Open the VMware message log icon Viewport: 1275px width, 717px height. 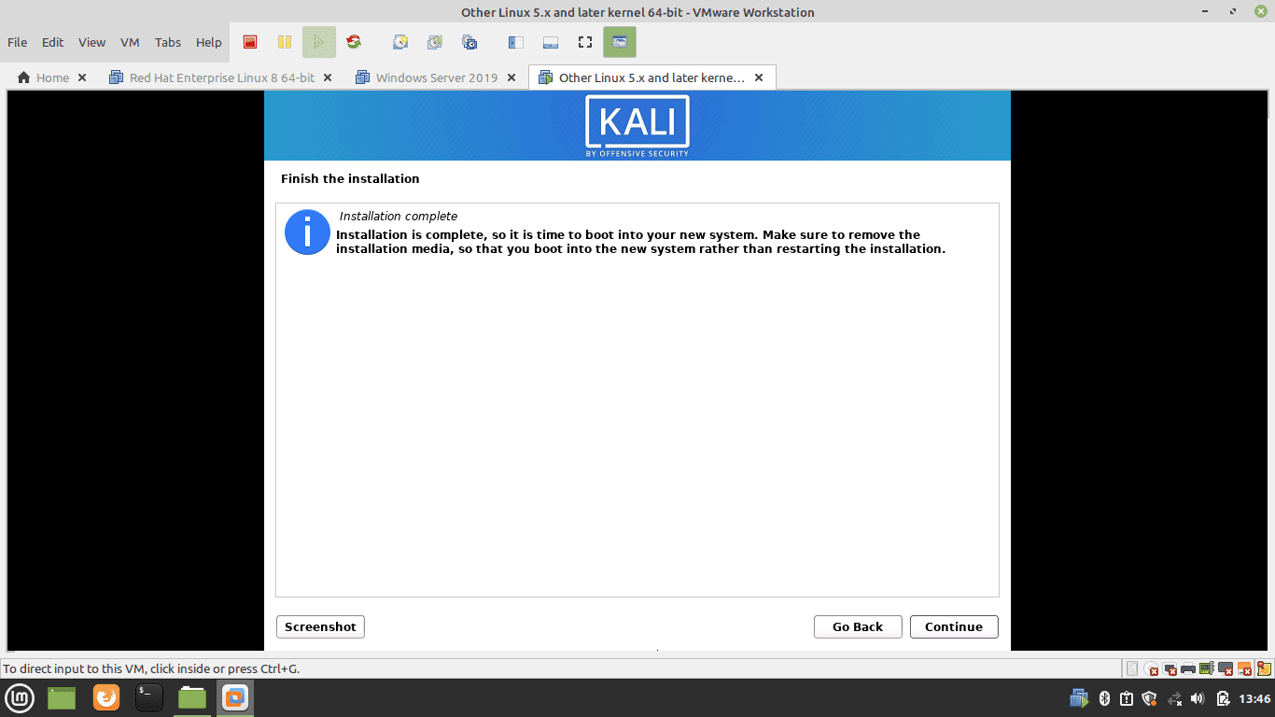pos(1265,668)
